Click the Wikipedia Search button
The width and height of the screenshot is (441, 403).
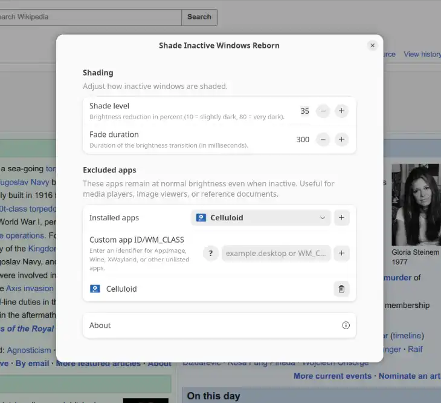coord(199,17)
